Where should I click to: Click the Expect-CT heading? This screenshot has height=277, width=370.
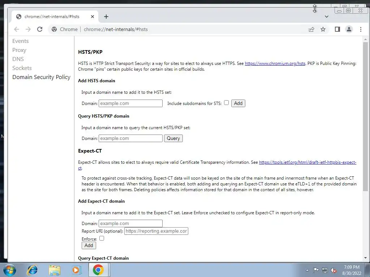pos(90,151)
